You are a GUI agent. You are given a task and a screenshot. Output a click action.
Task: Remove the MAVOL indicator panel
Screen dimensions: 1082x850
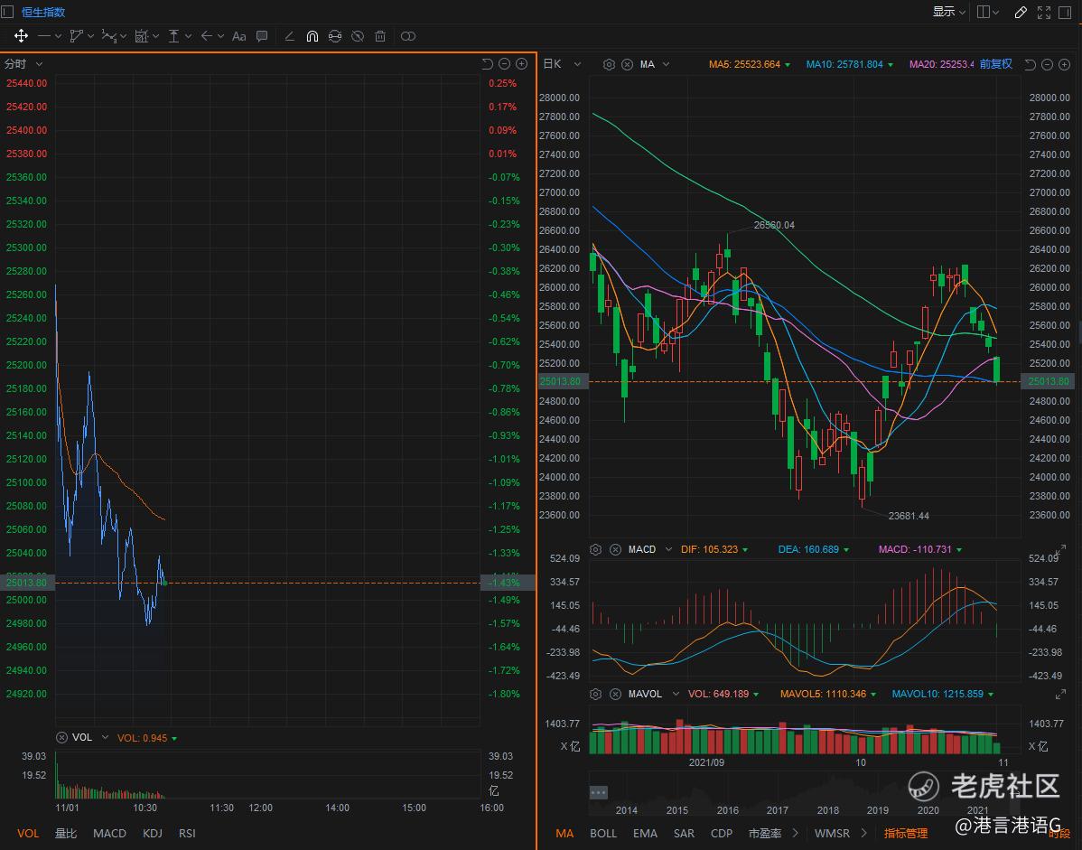coord(615,694)
